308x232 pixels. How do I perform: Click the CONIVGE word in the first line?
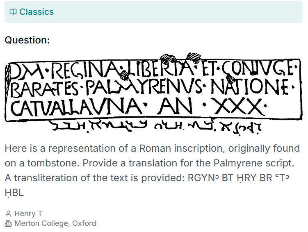coord(258,69)
